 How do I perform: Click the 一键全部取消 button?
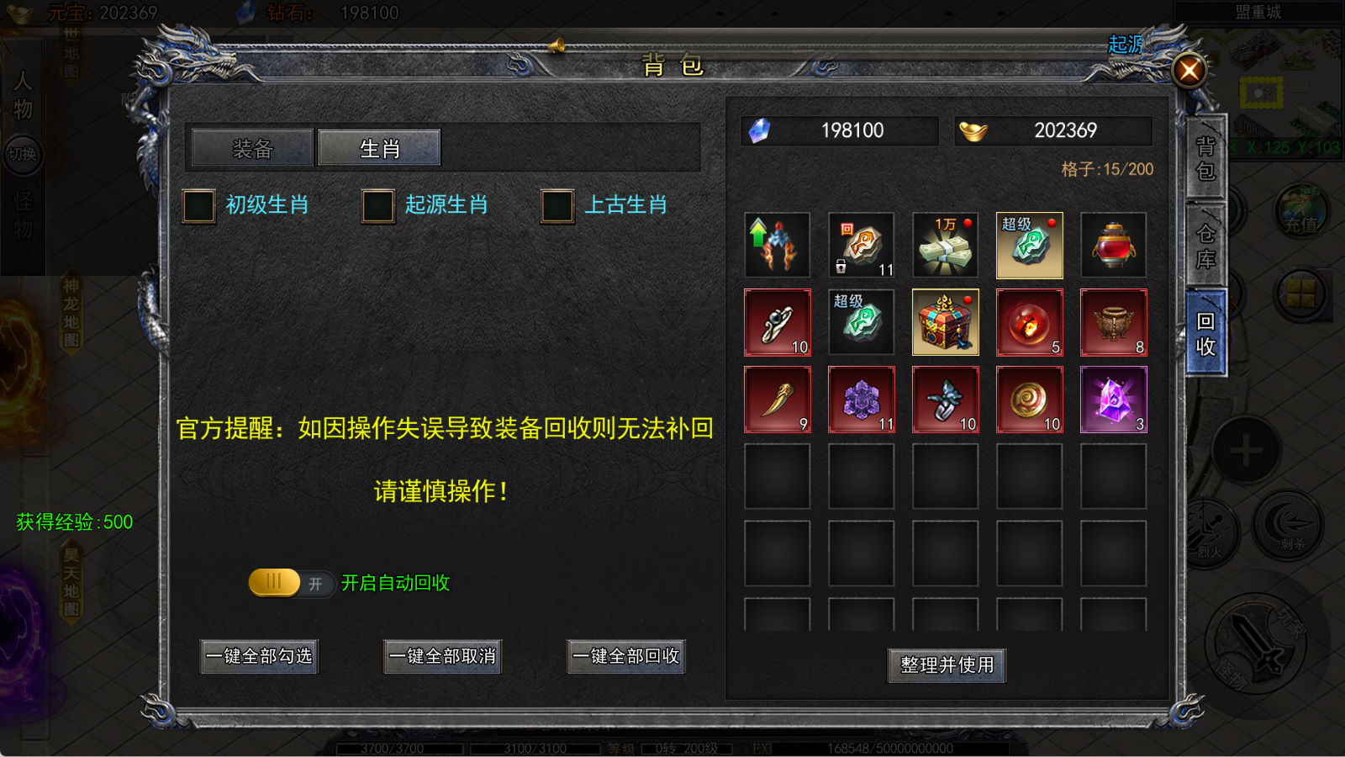coord(443,656)
